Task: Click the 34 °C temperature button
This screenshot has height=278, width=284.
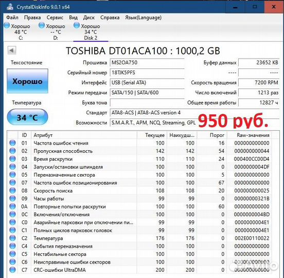Action: tap(27, 117)
